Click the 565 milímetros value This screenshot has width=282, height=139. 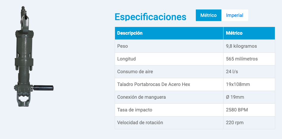pyautogui.click(x=242, y=59)
